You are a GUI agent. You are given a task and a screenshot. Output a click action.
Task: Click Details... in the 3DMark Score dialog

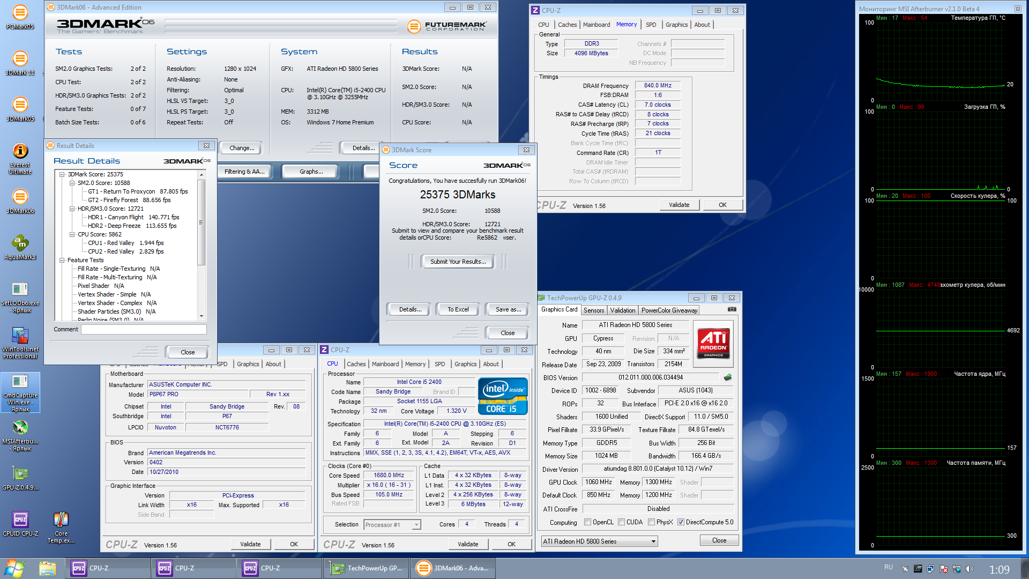pyautogui.click(x=410, y=309)
